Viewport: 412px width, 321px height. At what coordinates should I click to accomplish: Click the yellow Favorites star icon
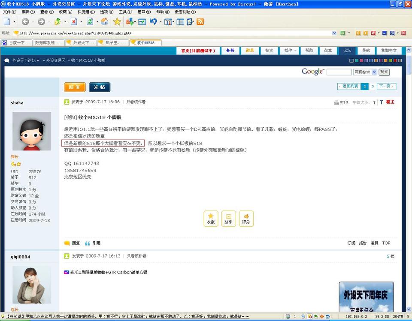pos(117,21)
